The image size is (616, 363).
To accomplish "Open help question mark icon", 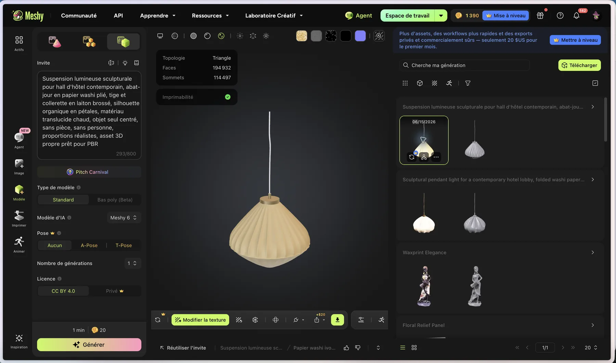I will tap(560, 15).
